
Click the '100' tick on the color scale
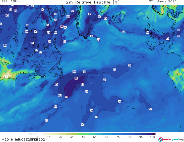click(x=153, y=137)
